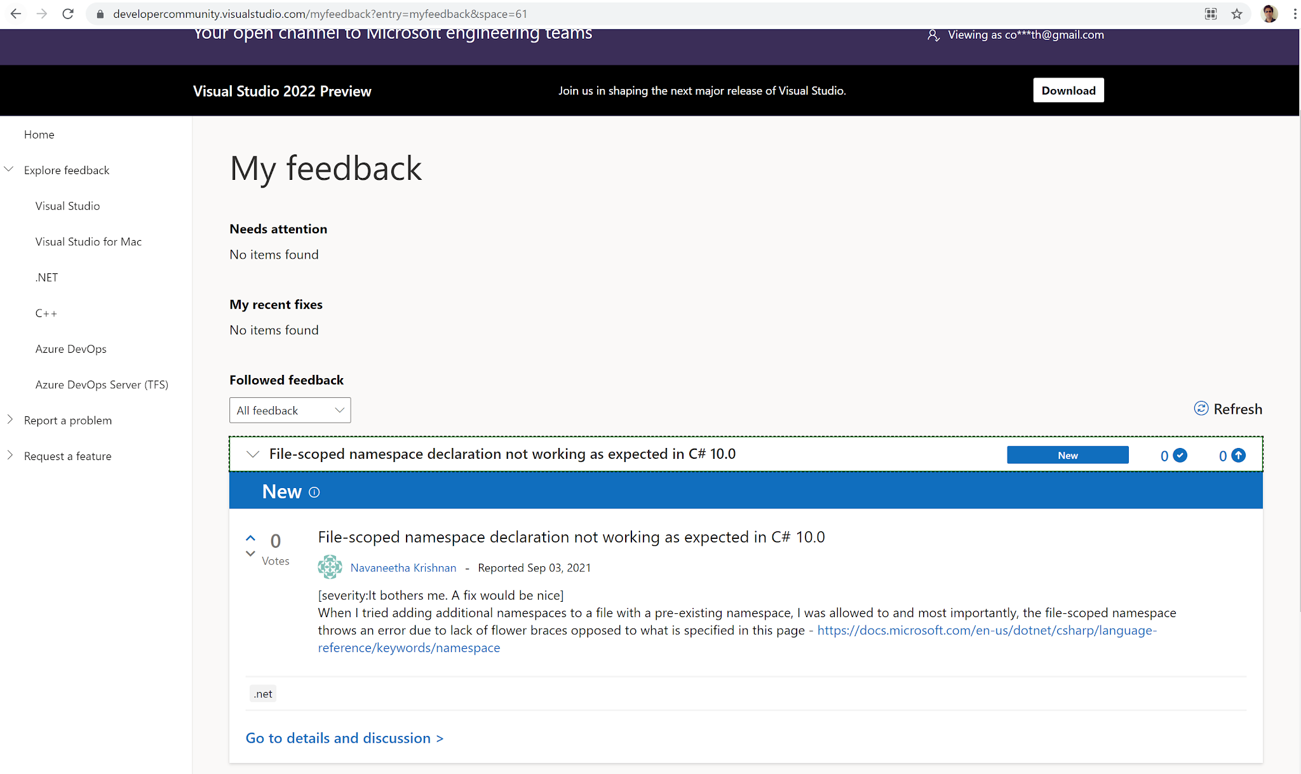Expand the Report a problem section

(10, 419)
